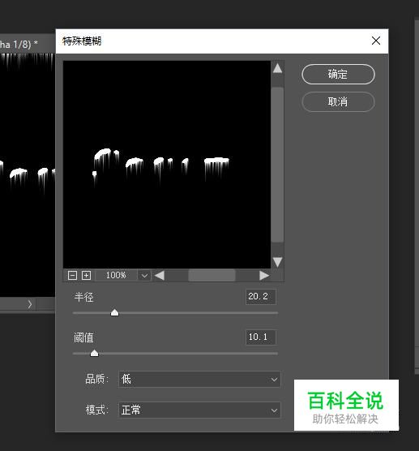Zoom out the preview with minus icon
The image size is (419, 451).
[72, 276]
